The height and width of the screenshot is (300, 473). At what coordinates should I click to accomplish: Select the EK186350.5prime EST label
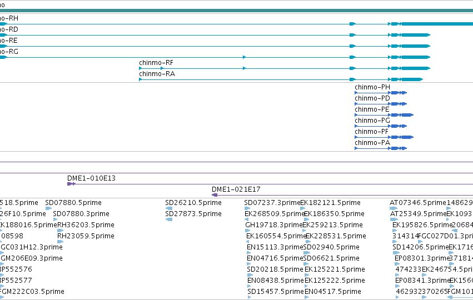(x=334, y=214)
